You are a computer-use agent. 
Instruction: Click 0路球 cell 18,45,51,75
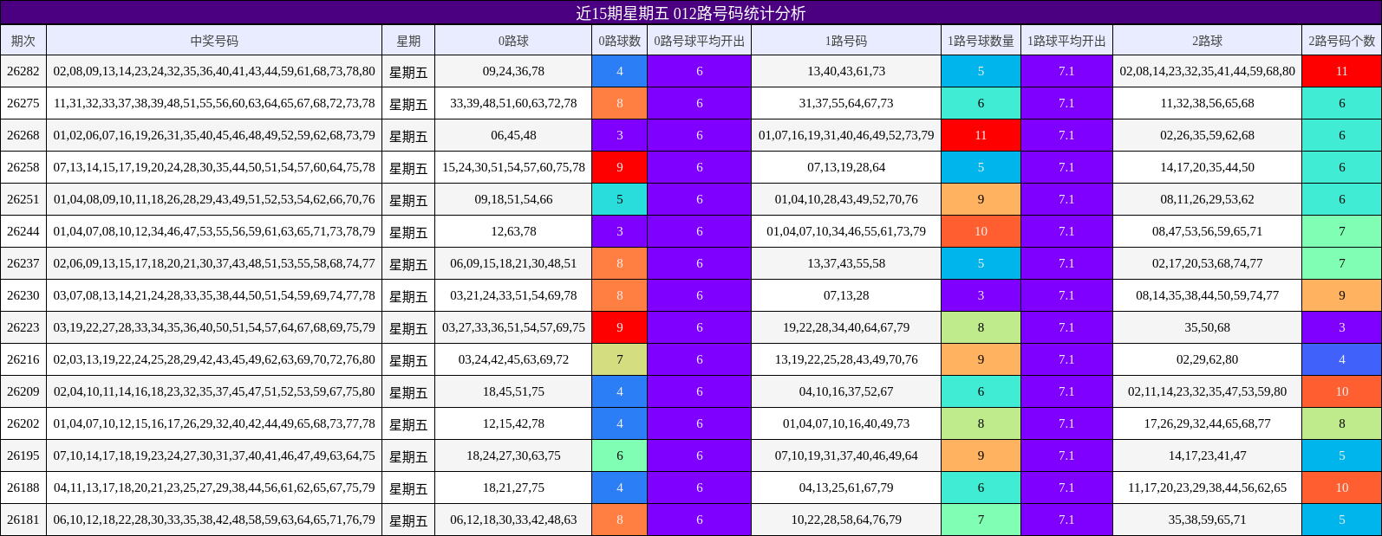pyautogui.click(x=513, y=391)
